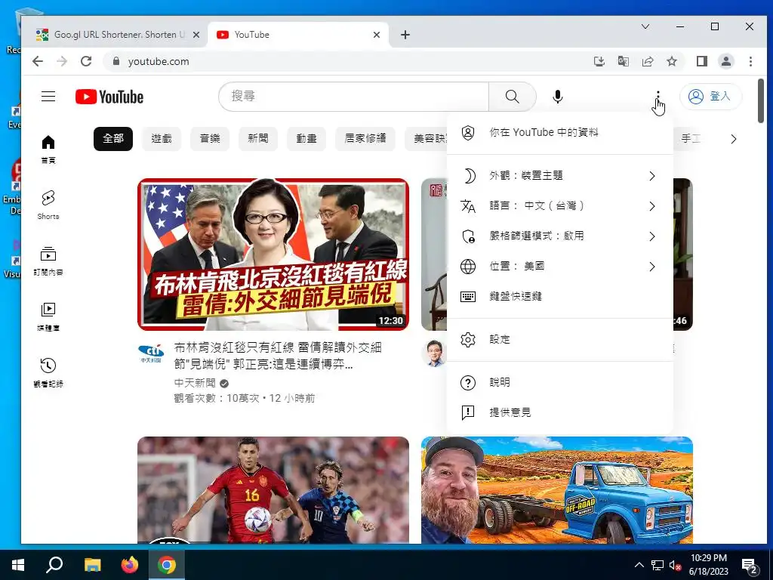Show more filter chips with right arrow
This screenshot has width=773, height=580.
point(734,139)
